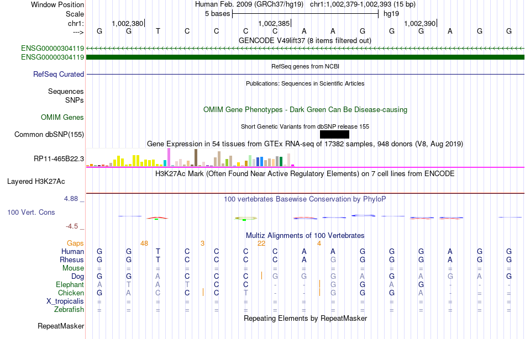This screenshot has height=339, width=525.
Task: Open the 'H3K27Ac Mark' ENCODE track title
Action: coord(305,174)
